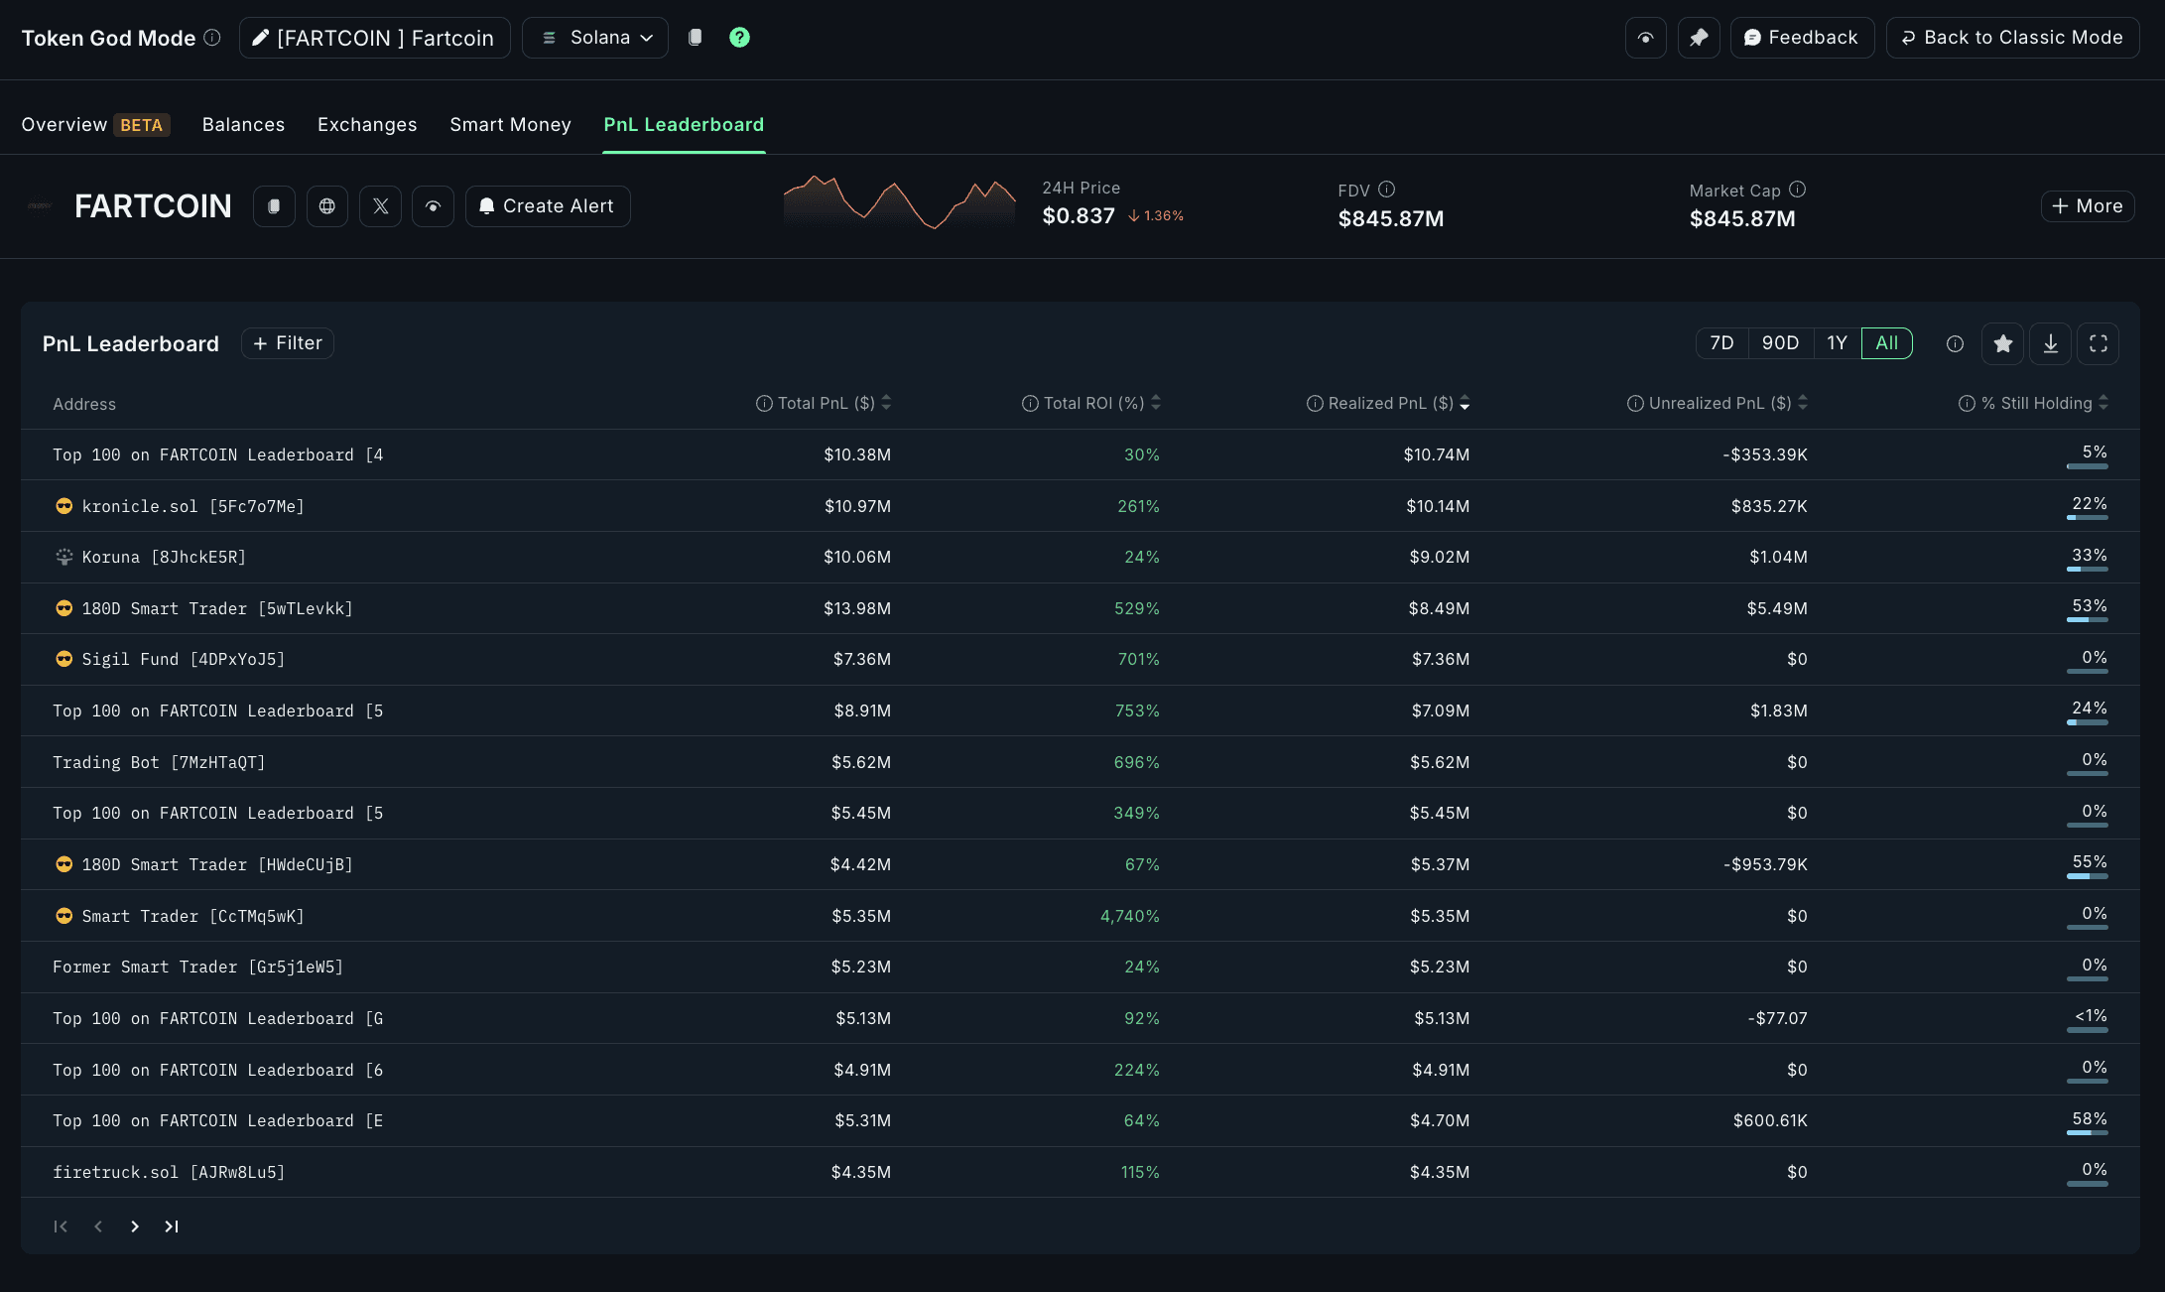Toggle the watch eye icon beside Create Alert
Image resolution: width=2165 pixels, height=1292 pixels.
433,206
